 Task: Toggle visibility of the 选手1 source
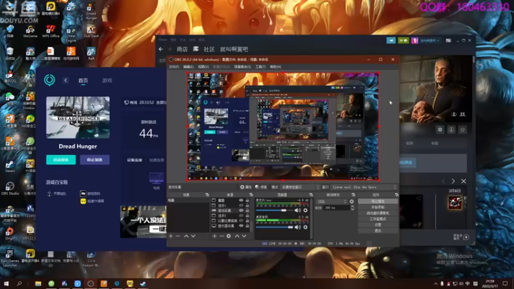[242, 206]
